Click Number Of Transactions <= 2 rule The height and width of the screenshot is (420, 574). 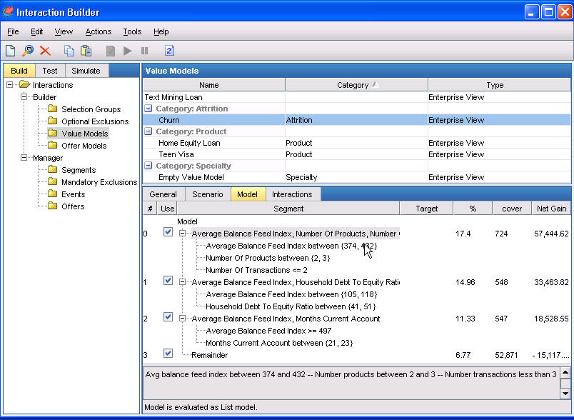tap(256, 270)
